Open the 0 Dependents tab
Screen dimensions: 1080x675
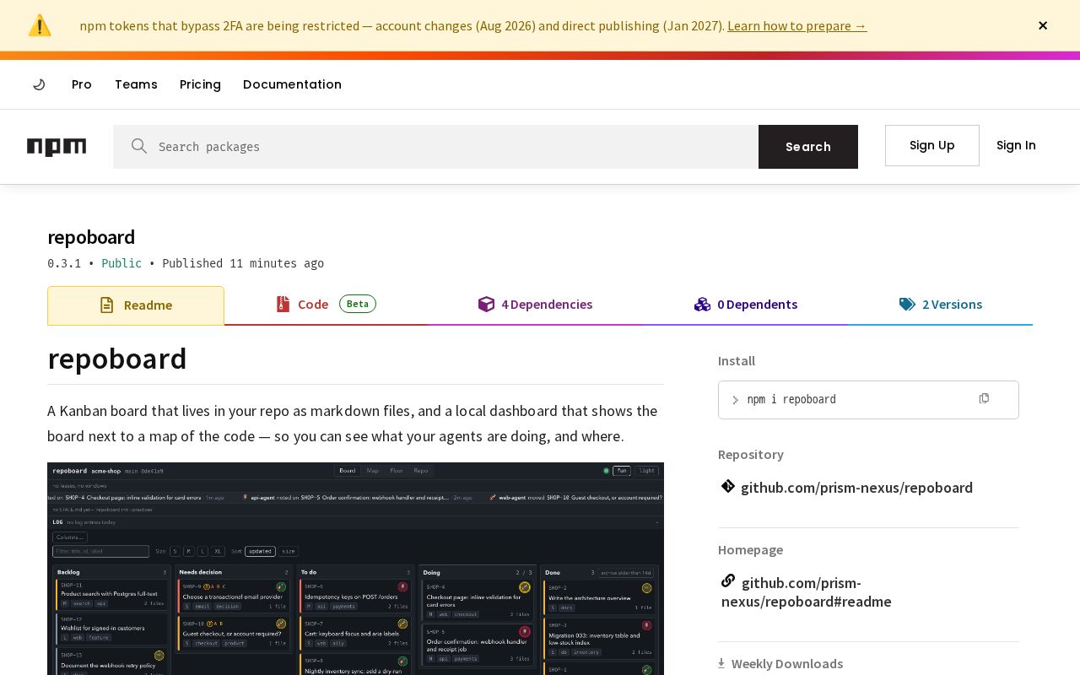coord(746,305)
